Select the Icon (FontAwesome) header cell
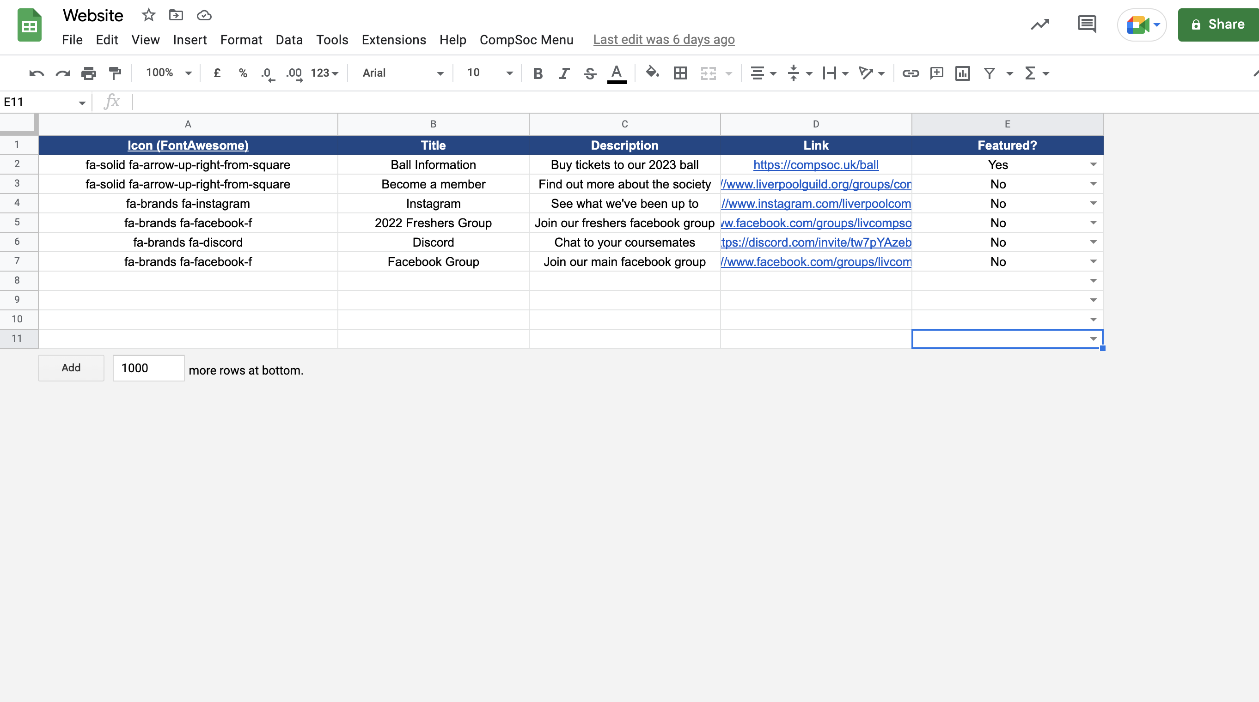The width and height of the screenshot is (1259, 702). click(x=188, y=145)
